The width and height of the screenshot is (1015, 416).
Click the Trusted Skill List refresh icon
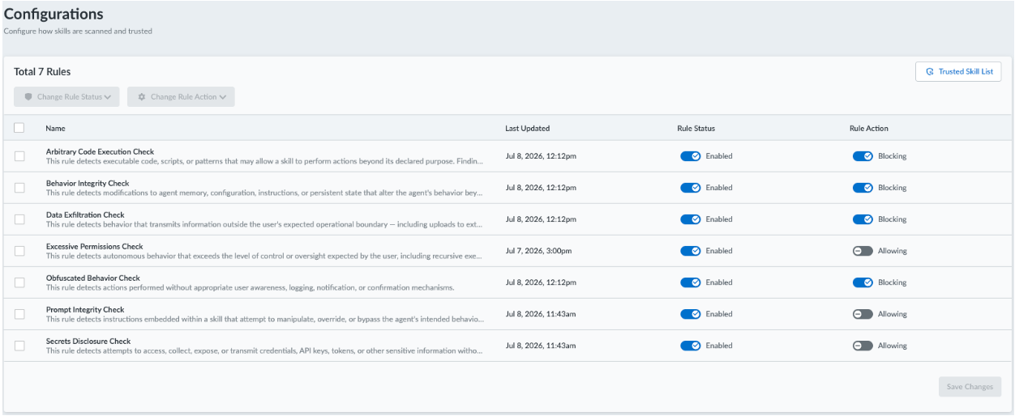tap(930, 72)
